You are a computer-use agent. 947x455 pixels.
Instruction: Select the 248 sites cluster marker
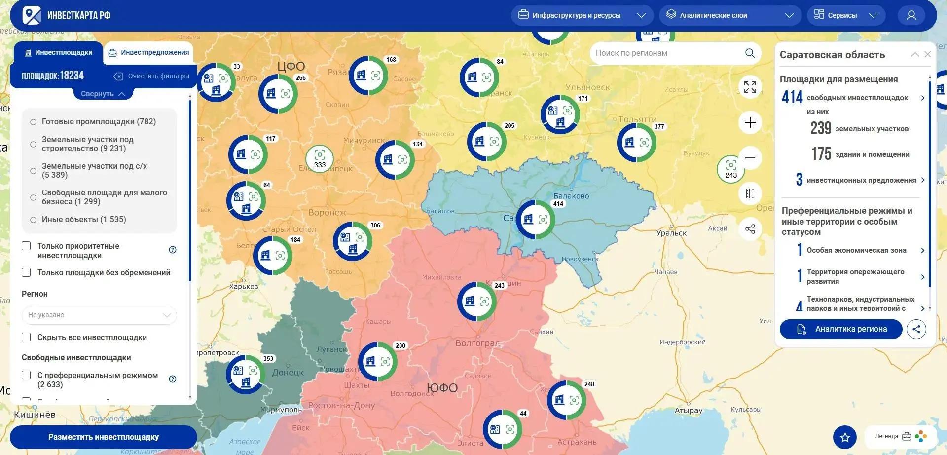(567, 400)
